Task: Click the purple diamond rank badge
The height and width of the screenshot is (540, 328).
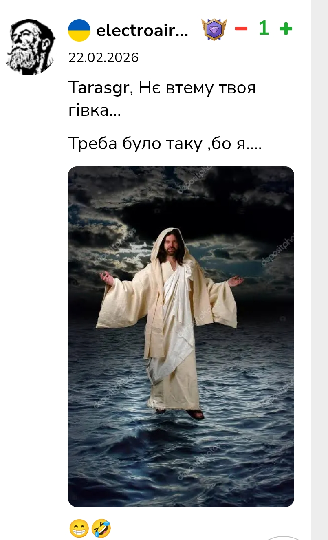Action: click(214, 30)
